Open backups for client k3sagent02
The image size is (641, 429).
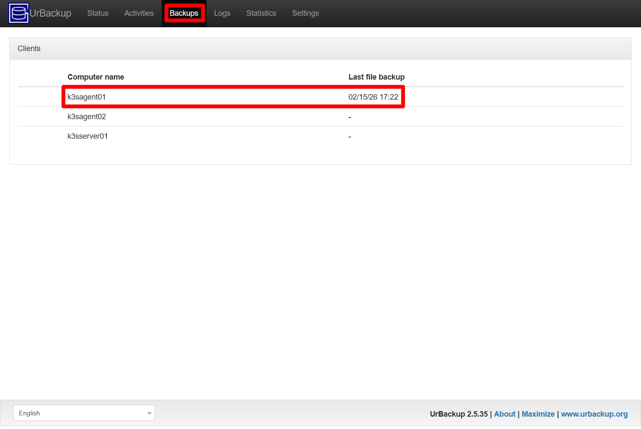point(87,116)
